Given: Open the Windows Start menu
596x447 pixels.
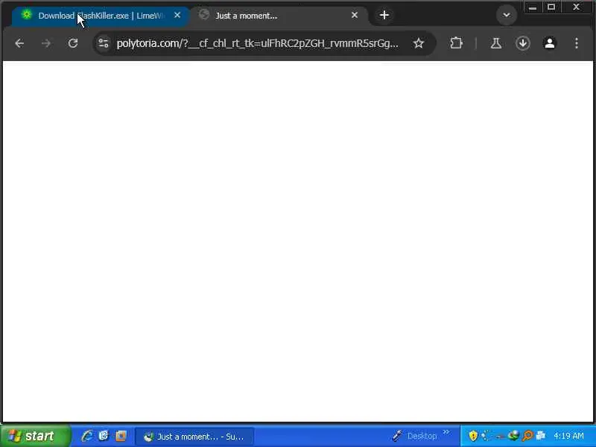Looking at the screenshot, I should coord(35,436).
